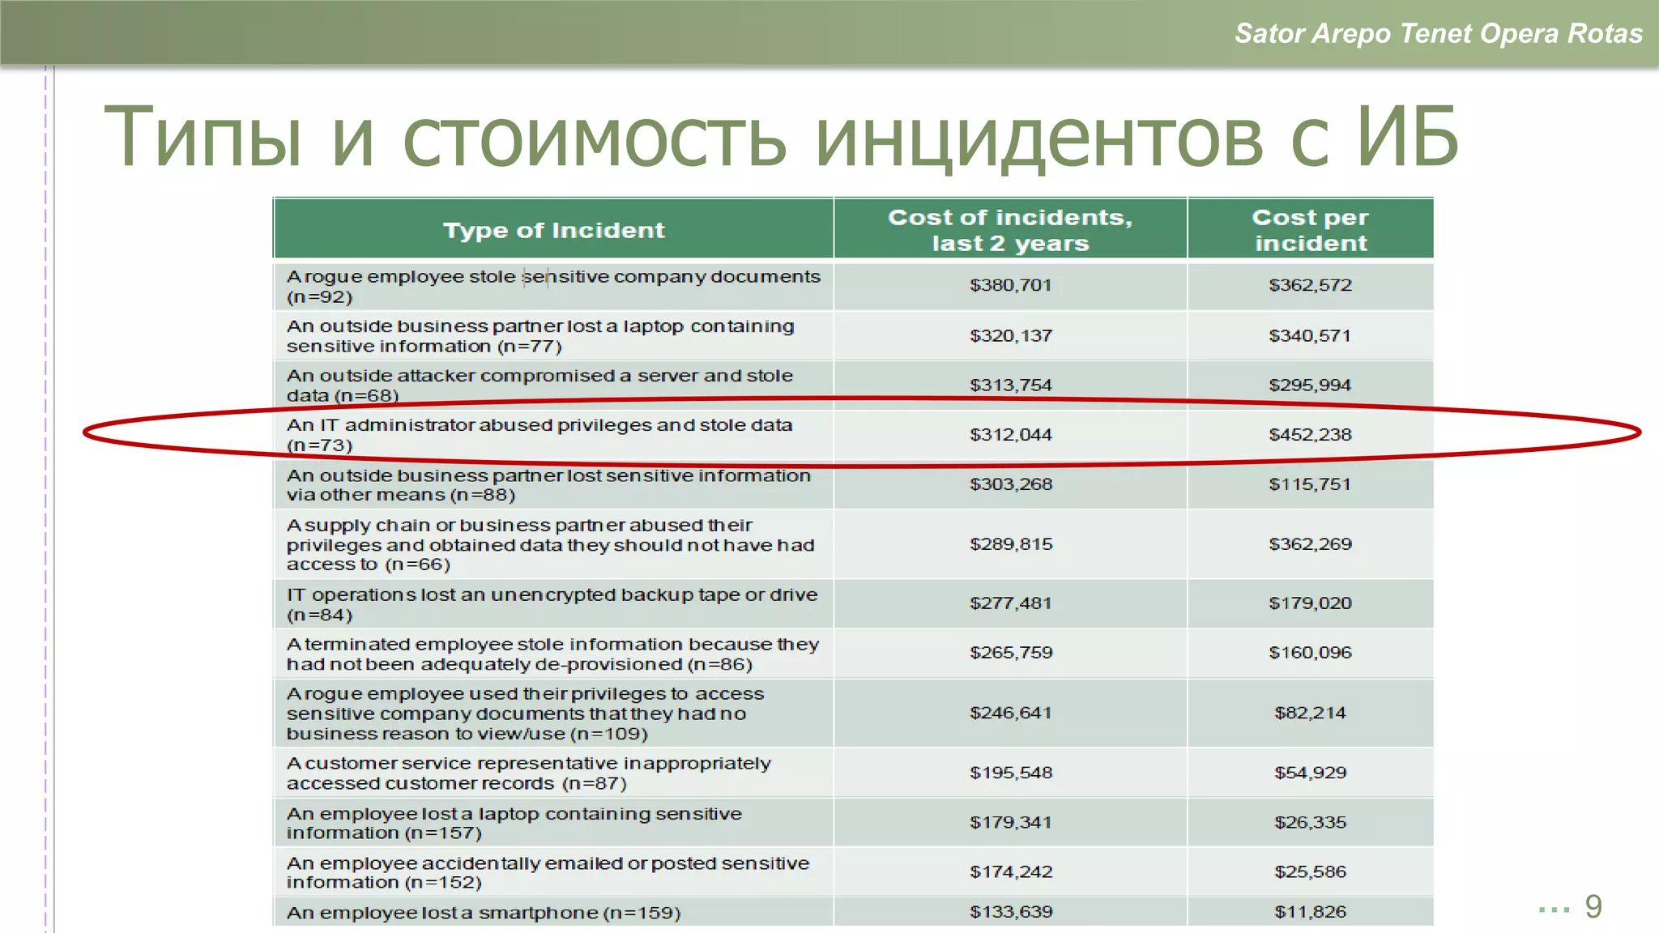Click the $295,994 cell
The height and width of the screenshot is (933, 1659).
pos(1310,385)
